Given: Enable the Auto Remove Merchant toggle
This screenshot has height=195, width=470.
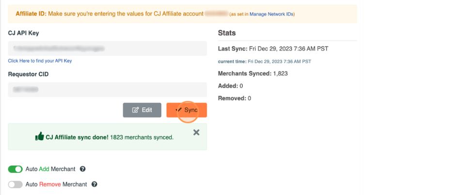Looking at the screenshot, I should pyautogui.click(x=16, y=184).
